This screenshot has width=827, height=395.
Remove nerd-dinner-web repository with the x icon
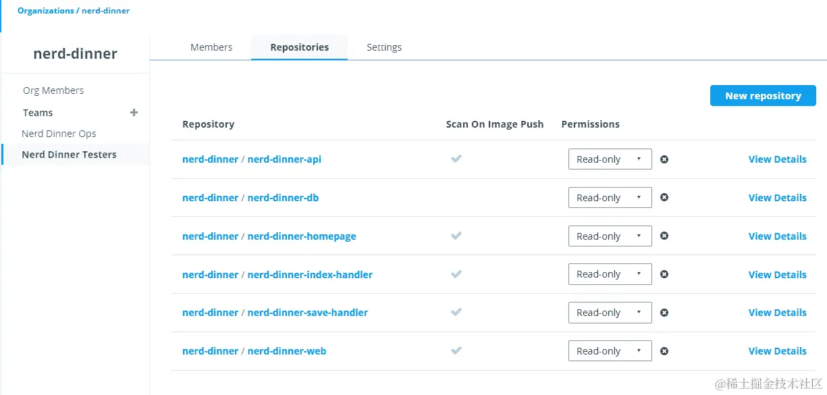point(664,351)
